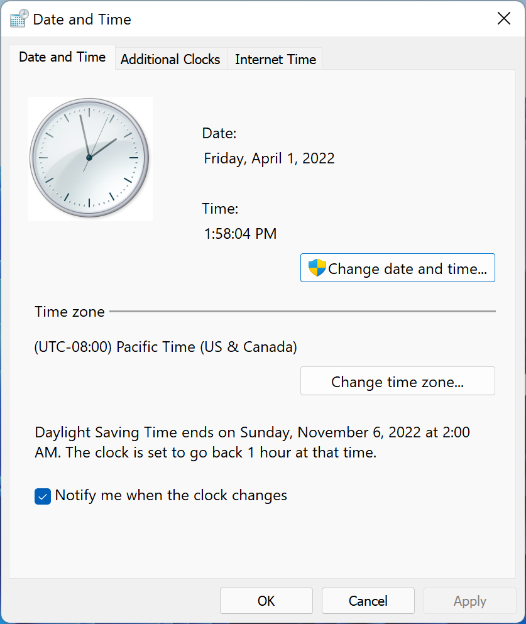Select the Date and Time tab
The image size is (526, 624).
62,57
